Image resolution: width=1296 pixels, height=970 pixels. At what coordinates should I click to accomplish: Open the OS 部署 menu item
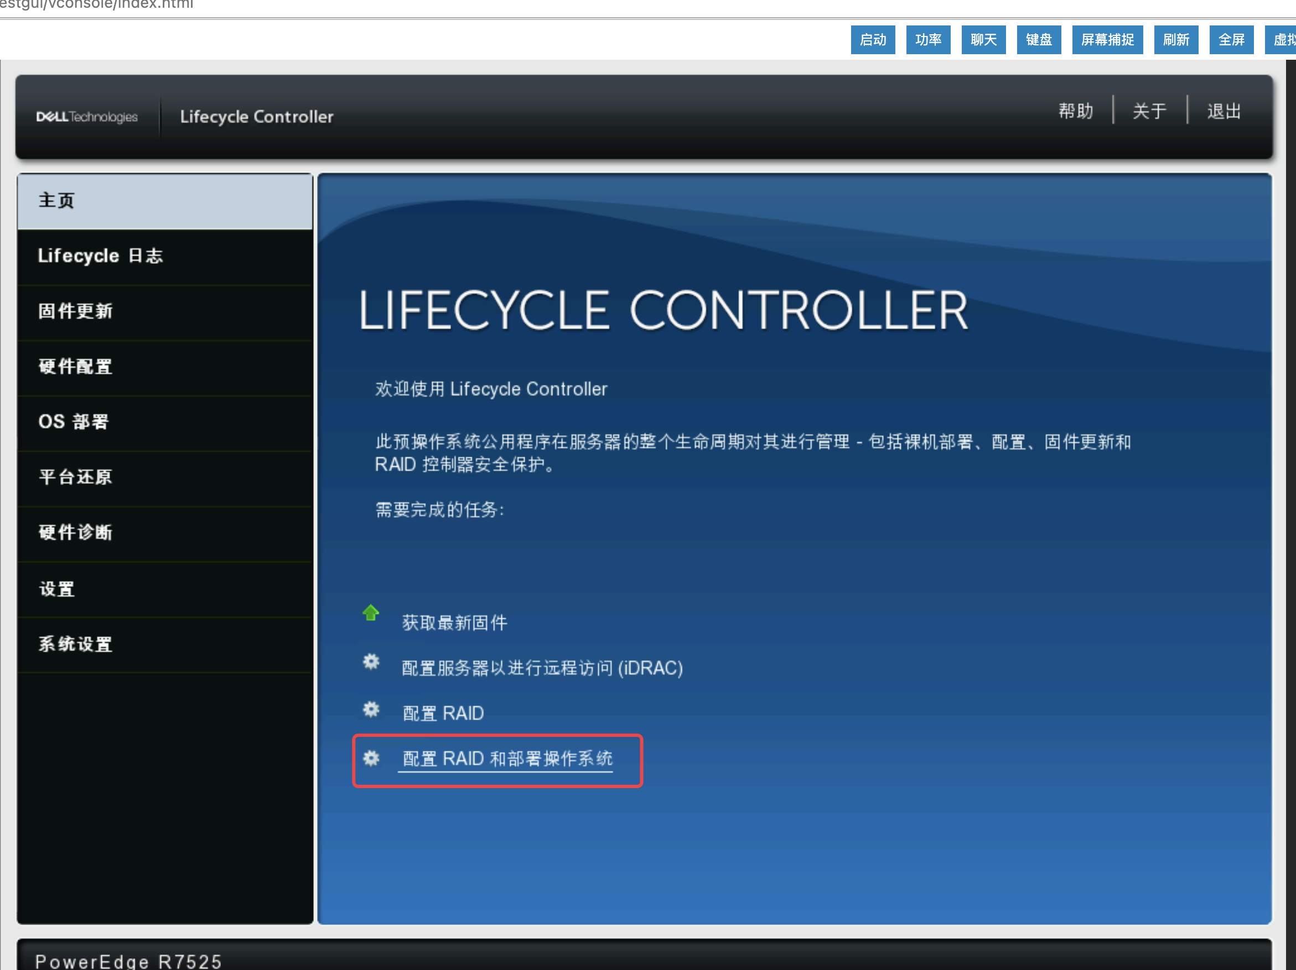point(165,422)
